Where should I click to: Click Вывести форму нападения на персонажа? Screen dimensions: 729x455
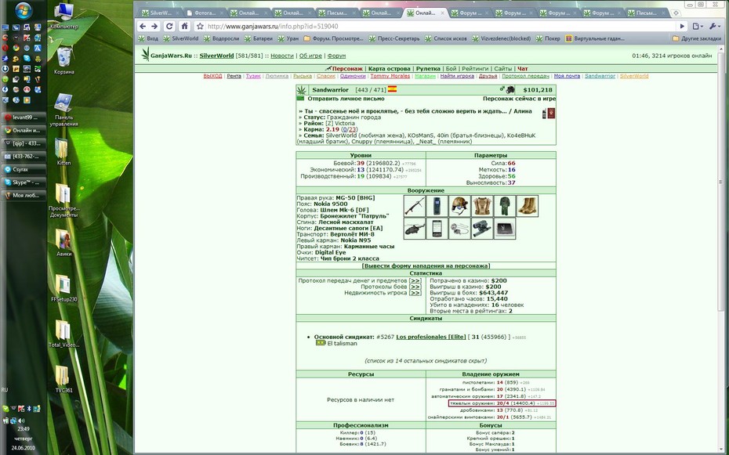(x=426, y=266)
